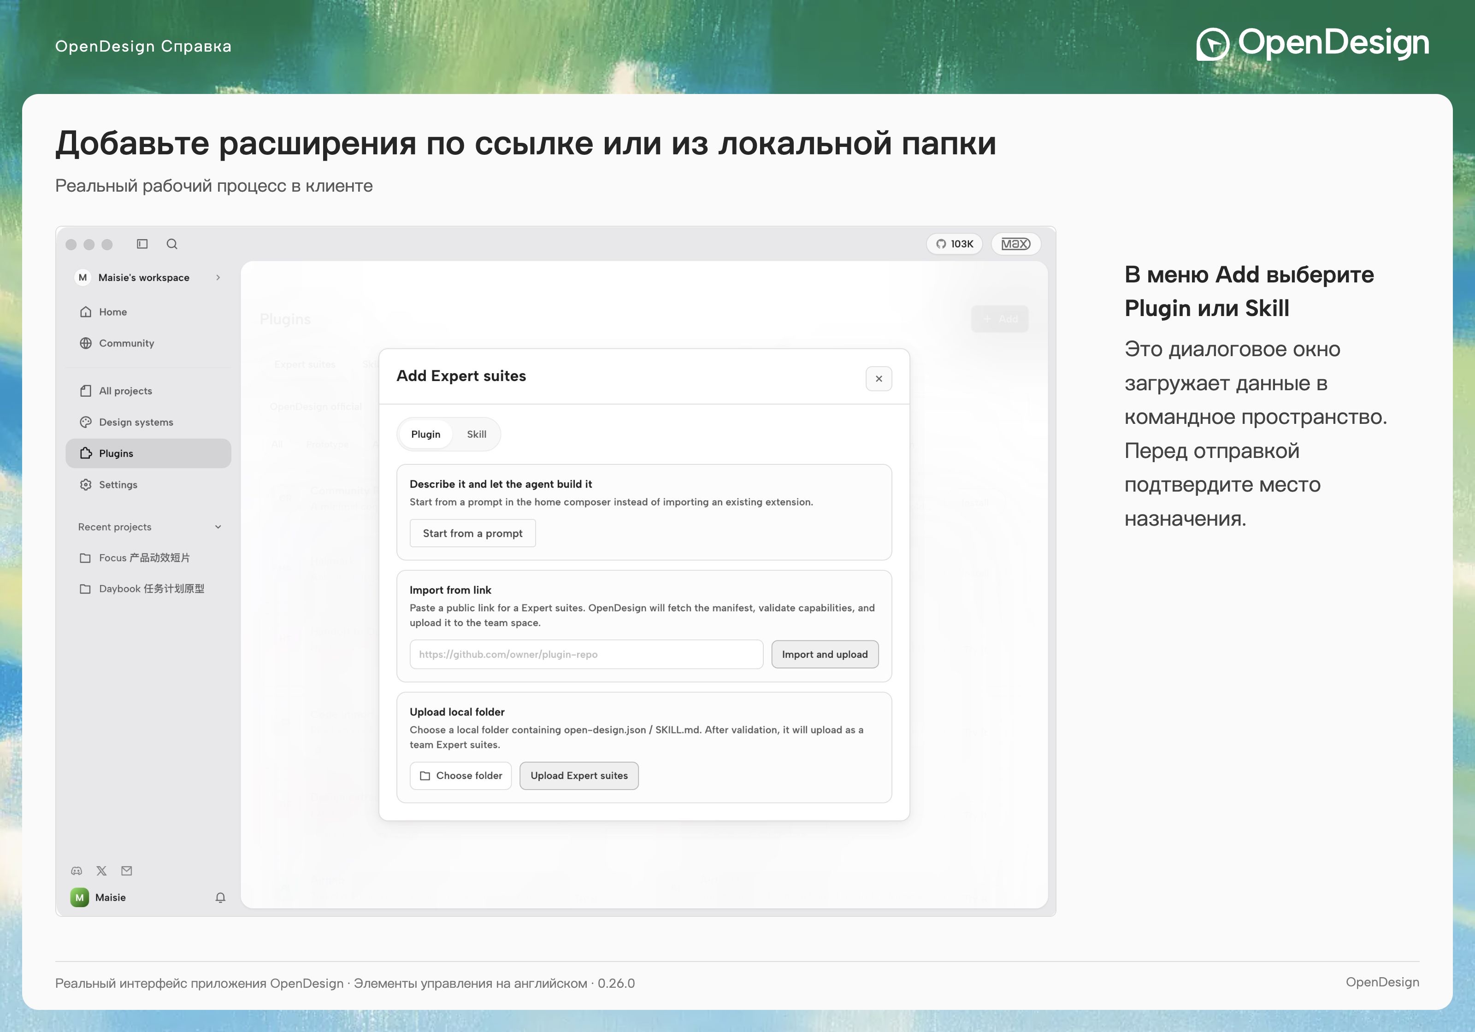Click the Settings gear icon
Screen dimensions: 1475x1032
pos(85,485)
